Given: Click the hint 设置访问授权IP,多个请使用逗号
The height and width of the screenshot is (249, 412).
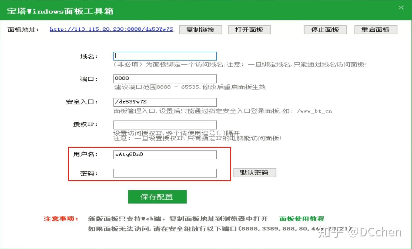Looking at the screenshot, I should (x=177, y=133).
